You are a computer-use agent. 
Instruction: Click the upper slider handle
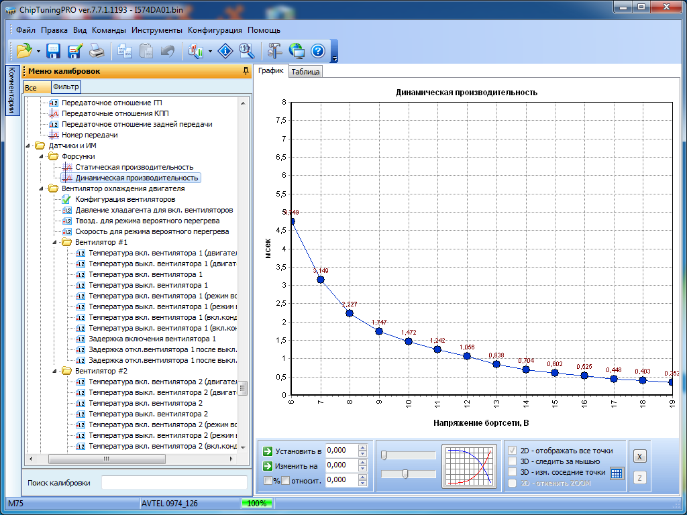(x=384, y=455)
